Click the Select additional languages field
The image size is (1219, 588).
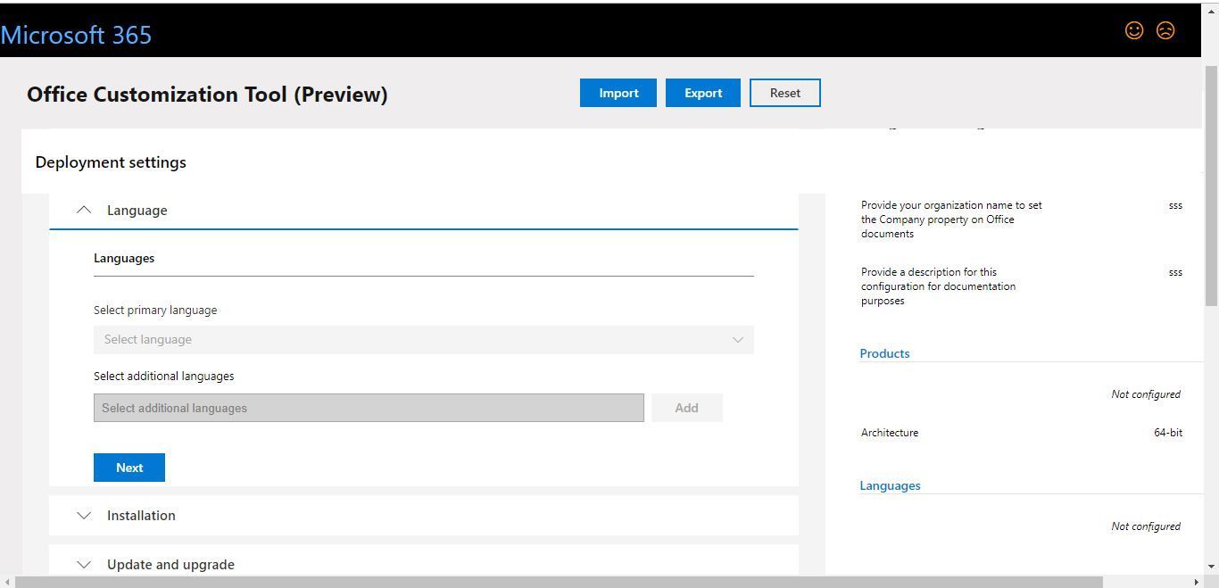[369, 408]
